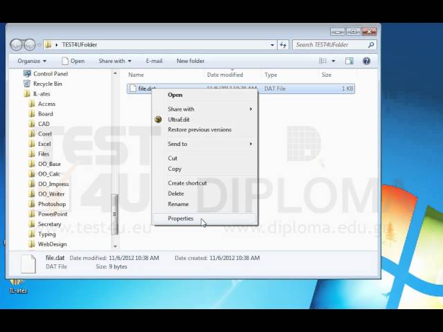Click the breadcrumb arrow before TEST4UFolder
The width and height of the screenshot is (443, 332).
[x=57, y=45]
